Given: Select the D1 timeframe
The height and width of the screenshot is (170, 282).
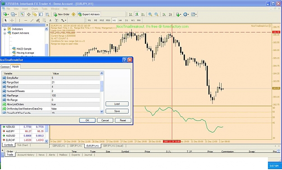Looking at the screenshot, I should coord(126,20).
